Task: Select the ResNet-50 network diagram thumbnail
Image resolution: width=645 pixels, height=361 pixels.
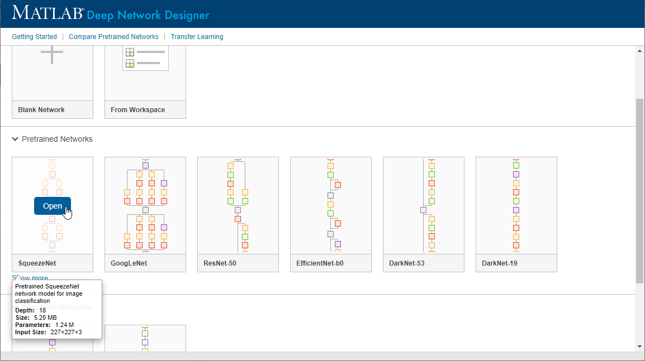Action: (x=238, y=205)
